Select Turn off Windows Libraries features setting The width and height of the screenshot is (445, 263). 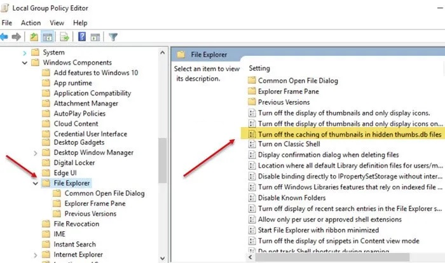click(350, 187)
